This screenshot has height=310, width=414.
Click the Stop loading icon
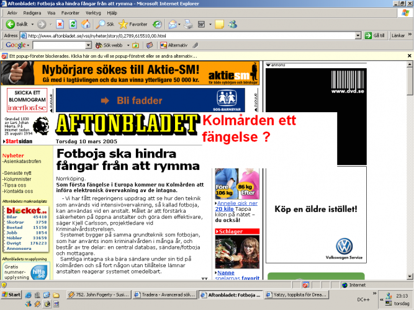pyautogui.click(x=60, y=24)
